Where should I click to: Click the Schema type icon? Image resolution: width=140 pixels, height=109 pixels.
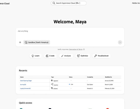click(x=52, y=88)
